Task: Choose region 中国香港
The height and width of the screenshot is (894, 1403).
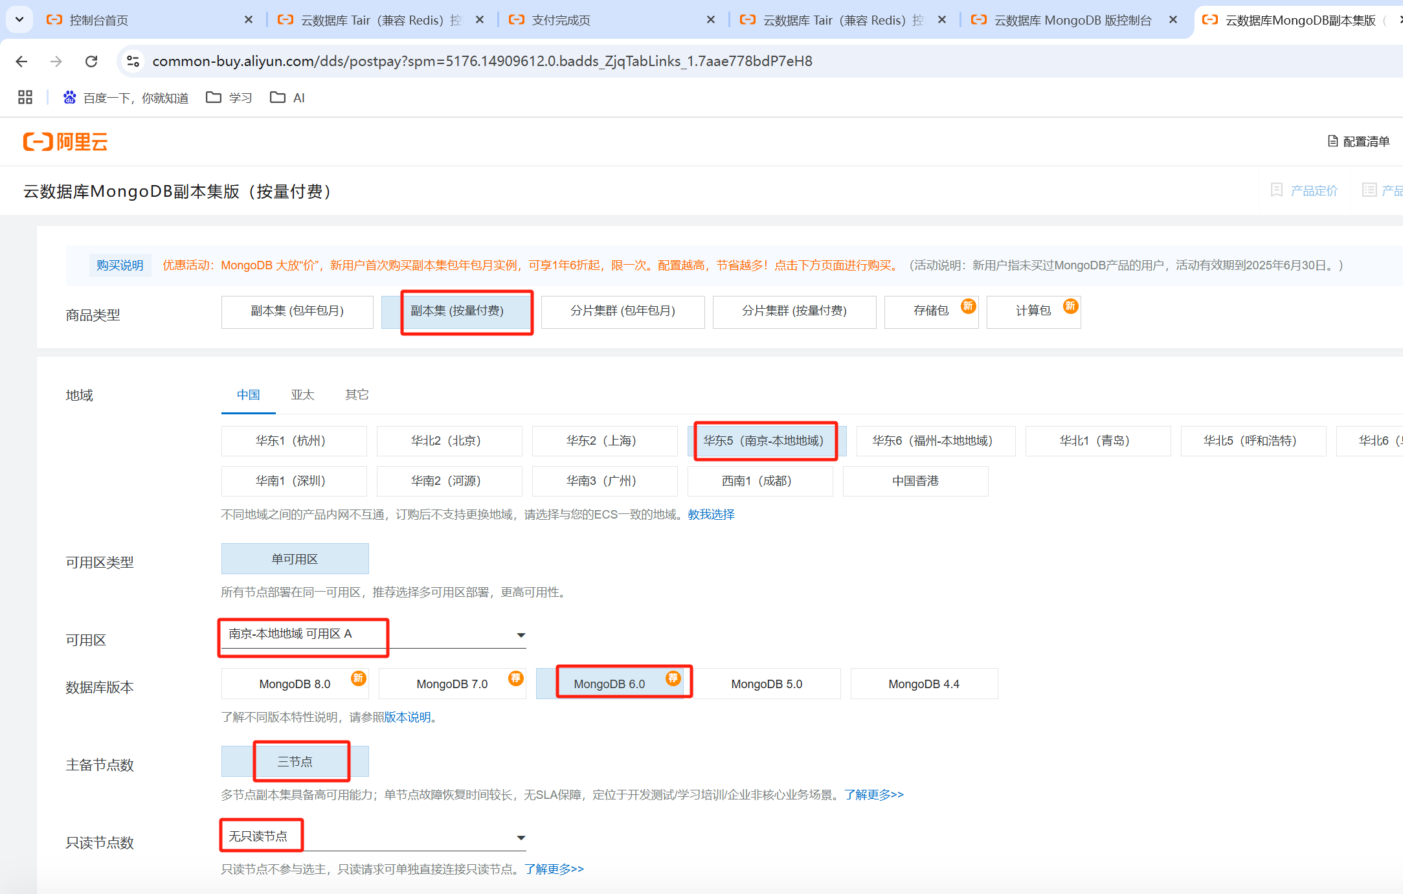Action: pos(915,481)
